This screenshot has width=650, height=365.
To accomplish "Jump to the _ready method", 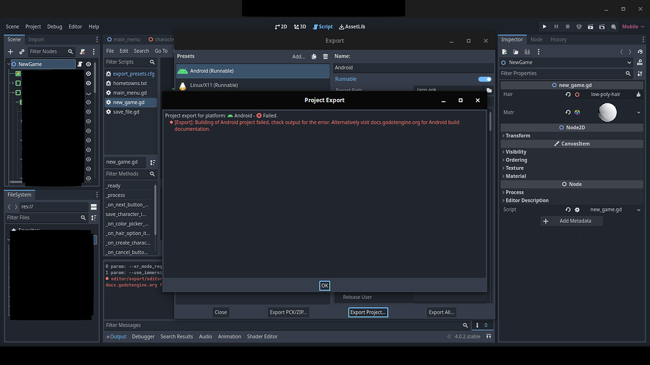I will point(113,186).
